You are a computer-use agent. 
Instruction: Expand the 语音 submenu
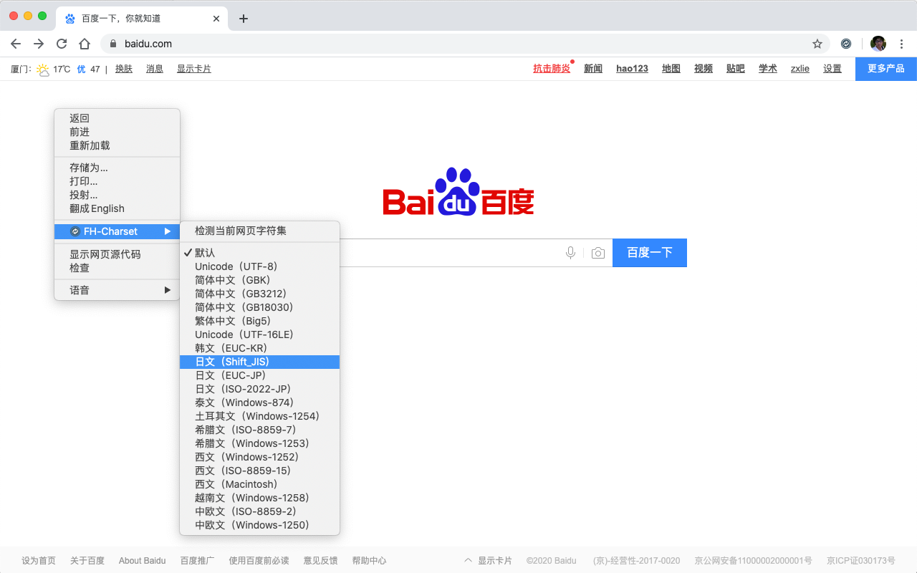pyautogui.click(x=79, y=289)
